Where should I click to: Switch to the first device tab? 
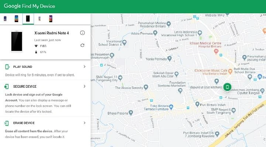[5, 19]
